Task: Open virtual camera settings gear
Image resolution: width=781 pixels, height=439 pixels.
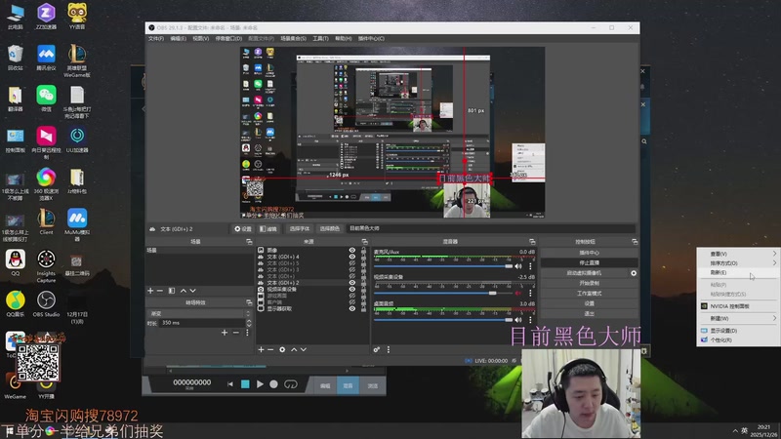Action: pos(634,273)
